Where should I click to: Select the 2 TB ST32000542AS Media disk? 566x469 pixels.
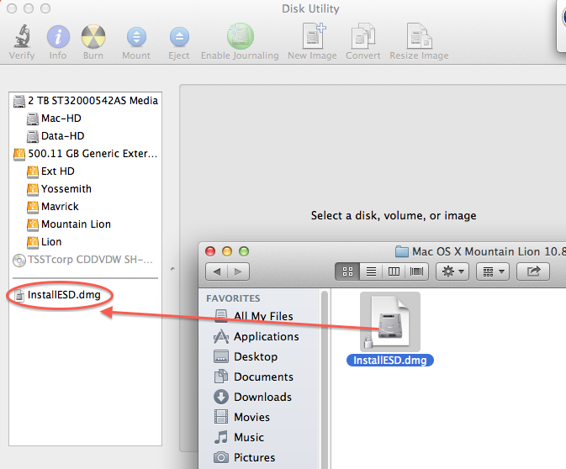[x=86, y=101]
